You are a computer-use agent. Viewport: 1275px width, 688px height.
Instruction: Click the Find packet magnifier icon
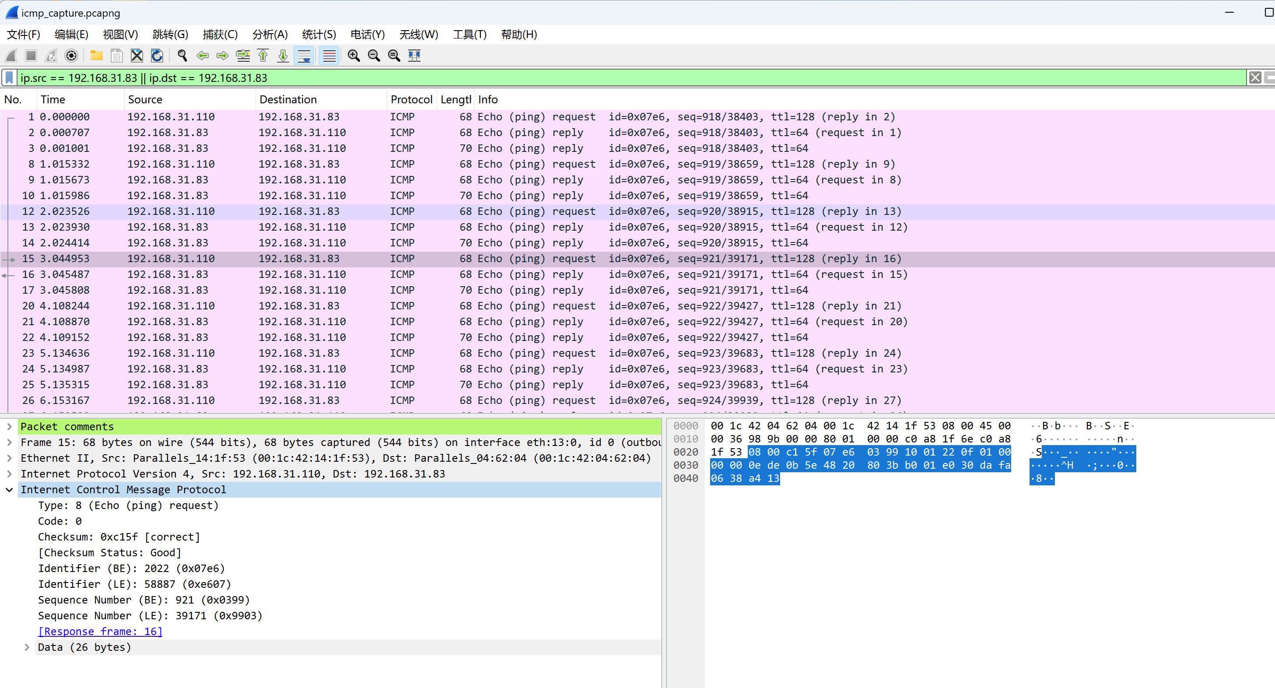pyautogui.click(x=182, y=56)
